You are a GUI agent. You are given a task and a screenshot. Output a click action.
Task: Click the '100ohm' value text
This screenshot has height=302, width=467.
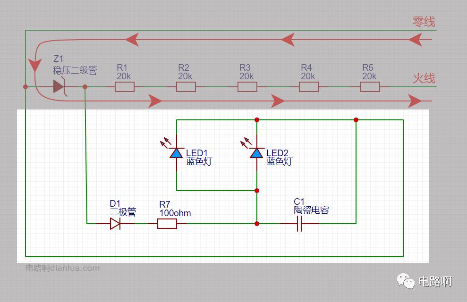tap(175, 213)
